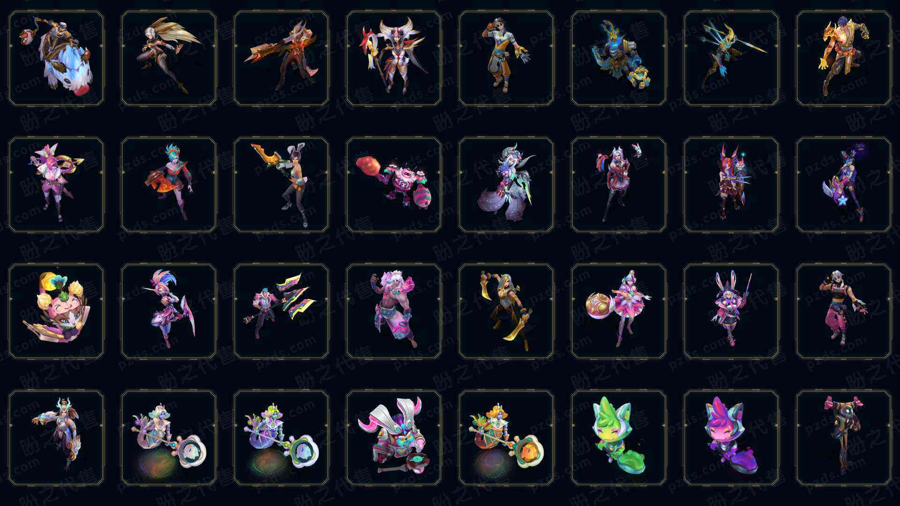Open the pink horned armored mech skin

pos(394,438)
